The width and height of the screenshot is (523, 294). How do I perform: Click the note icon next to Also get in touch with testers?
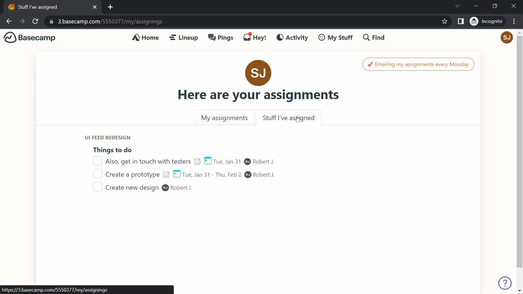pyautogui.click(x=197, y=161)
